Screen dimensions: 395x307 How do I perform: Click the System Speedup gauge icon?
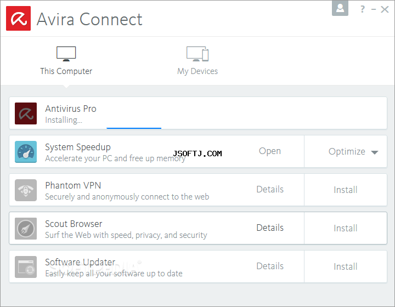(x=26, y=152)
